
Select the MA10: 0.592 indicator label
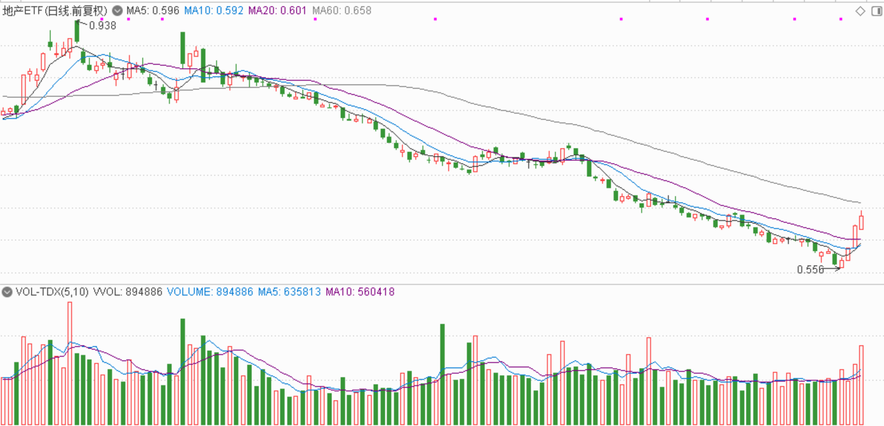pyautogui.click(x=213, y=11)
